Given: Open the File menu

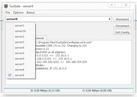Looking at the screenshot, I should [8, 13].
